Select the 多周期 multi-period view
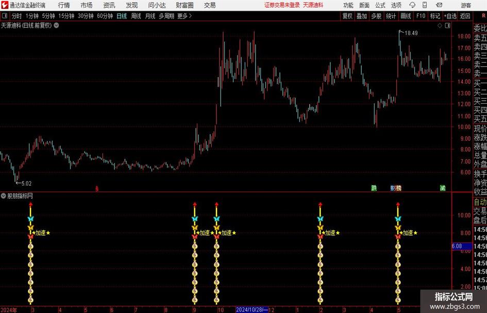Viewport: 487px width, 313px height. click(x=166, y=16)
